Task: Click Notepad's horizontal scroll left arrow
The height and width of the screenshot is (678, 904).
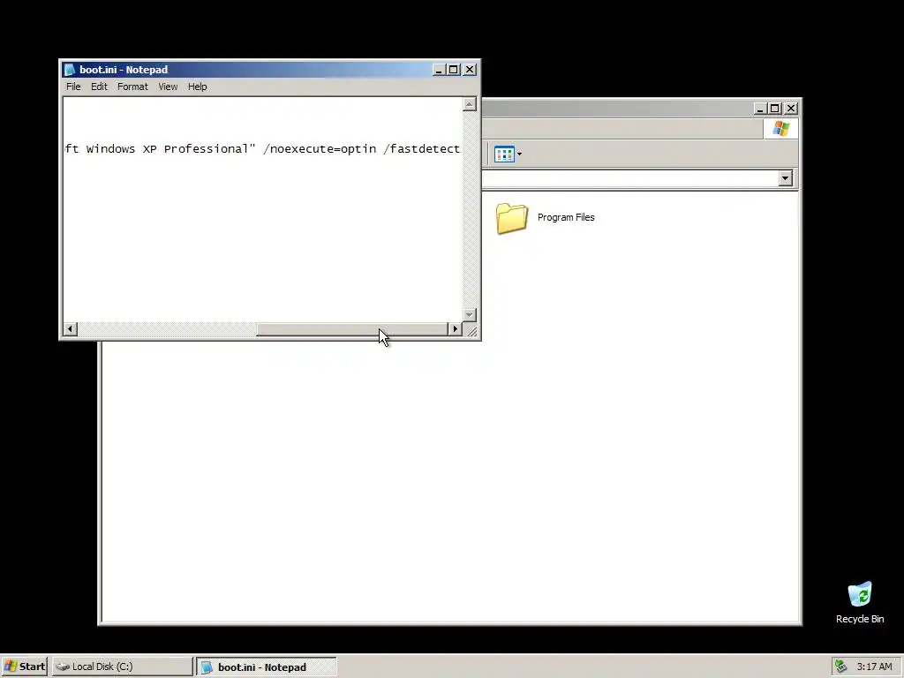Action: pyautogui.click(x=71, y=328)
